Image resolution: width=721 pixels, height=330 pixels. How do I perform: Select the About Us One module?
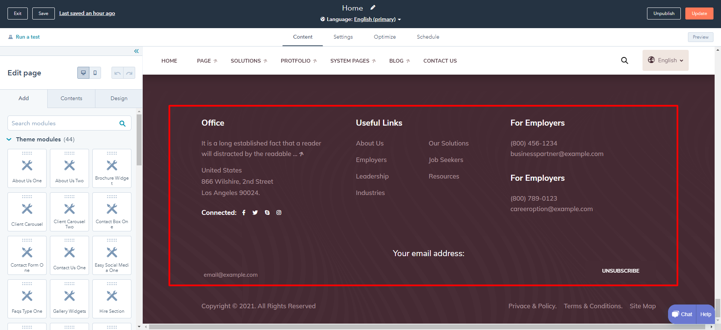pyautogui.click(x=27, y=168)
